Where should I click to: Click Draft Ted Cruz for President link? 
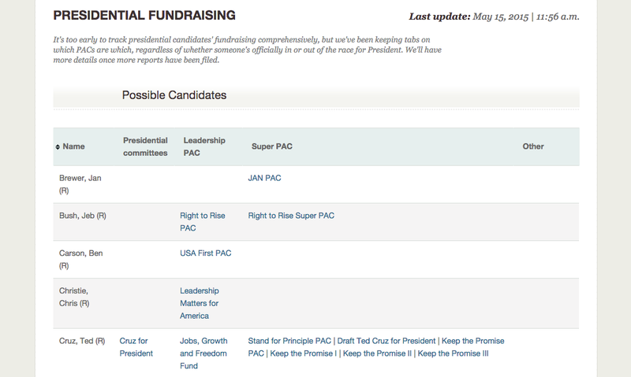pyautogui.click(x=386, y=341)
